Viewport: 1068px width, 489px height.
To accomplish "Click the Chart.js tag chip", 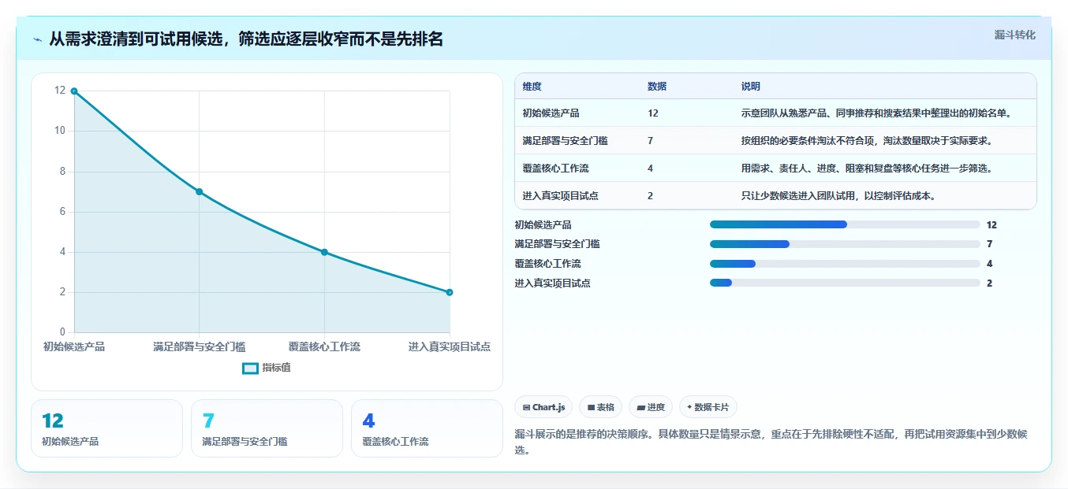I will 543,407.
